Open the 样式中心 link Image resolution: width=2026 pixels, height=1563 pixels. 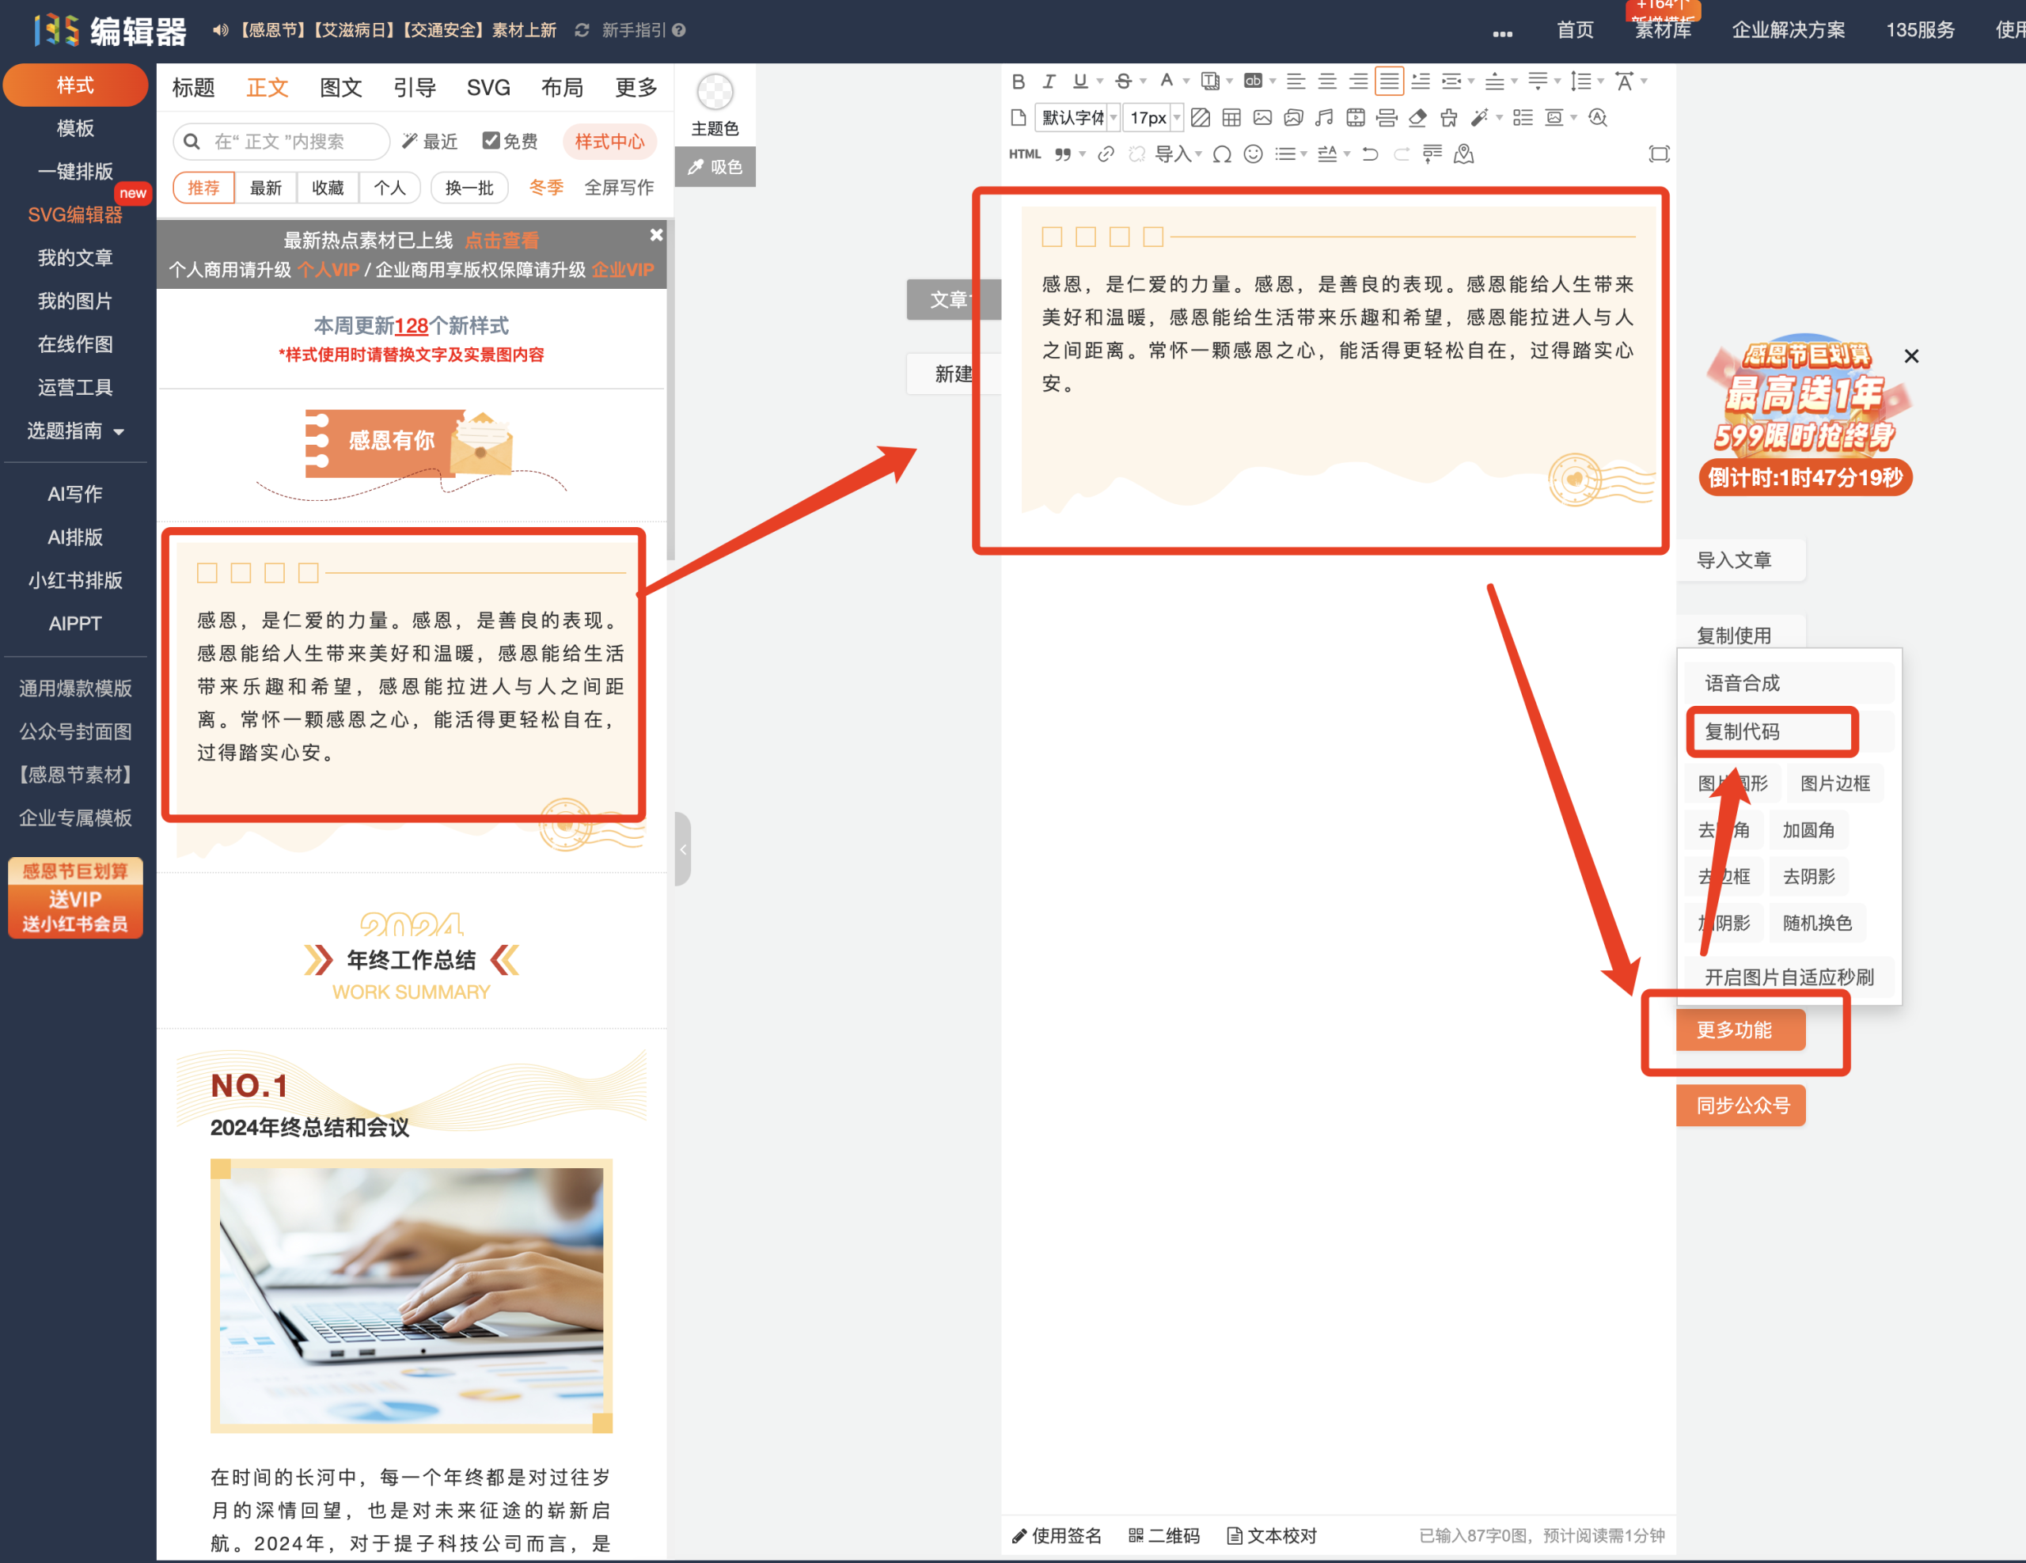click(x=609, y=141)
